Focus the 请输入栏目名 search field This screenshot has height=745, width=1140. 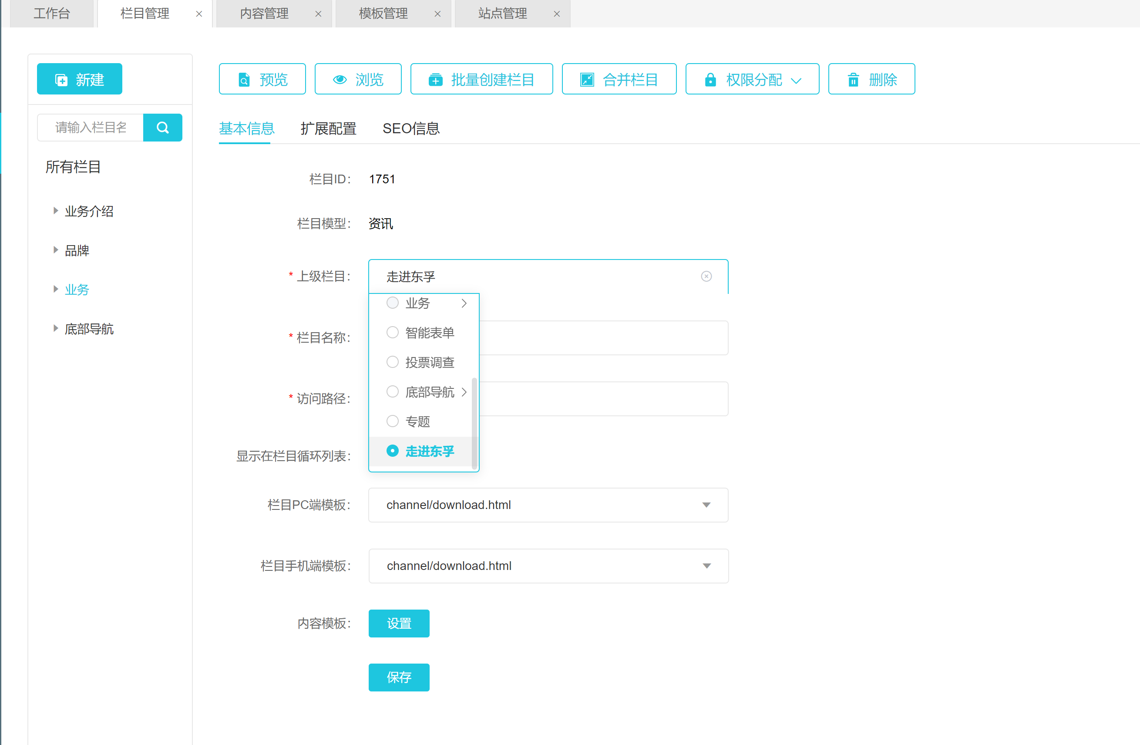(x=91, y=128)
